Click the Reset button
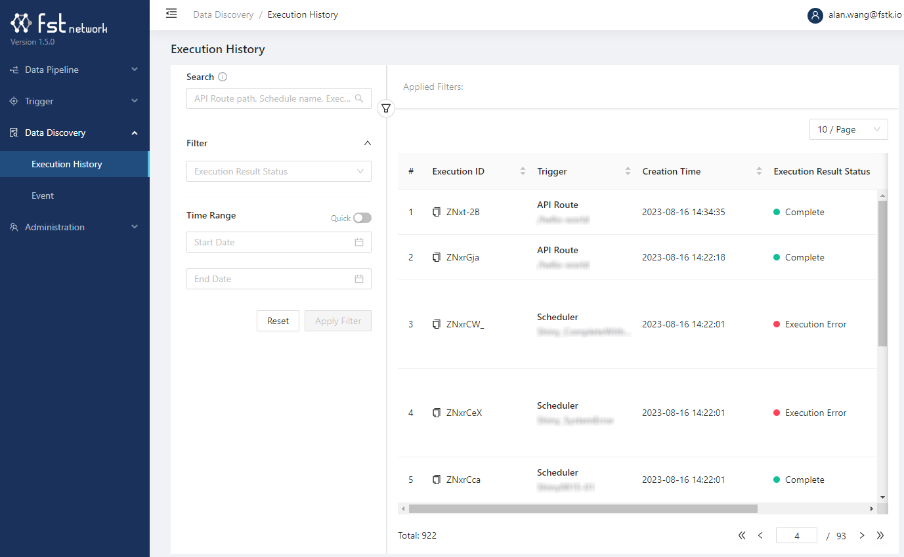The height and width of the screenshot is (557, 904). coord(278,321)
